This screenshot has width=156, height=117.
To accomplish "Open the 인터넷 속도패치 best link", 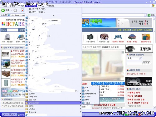I will click(134, 96).
